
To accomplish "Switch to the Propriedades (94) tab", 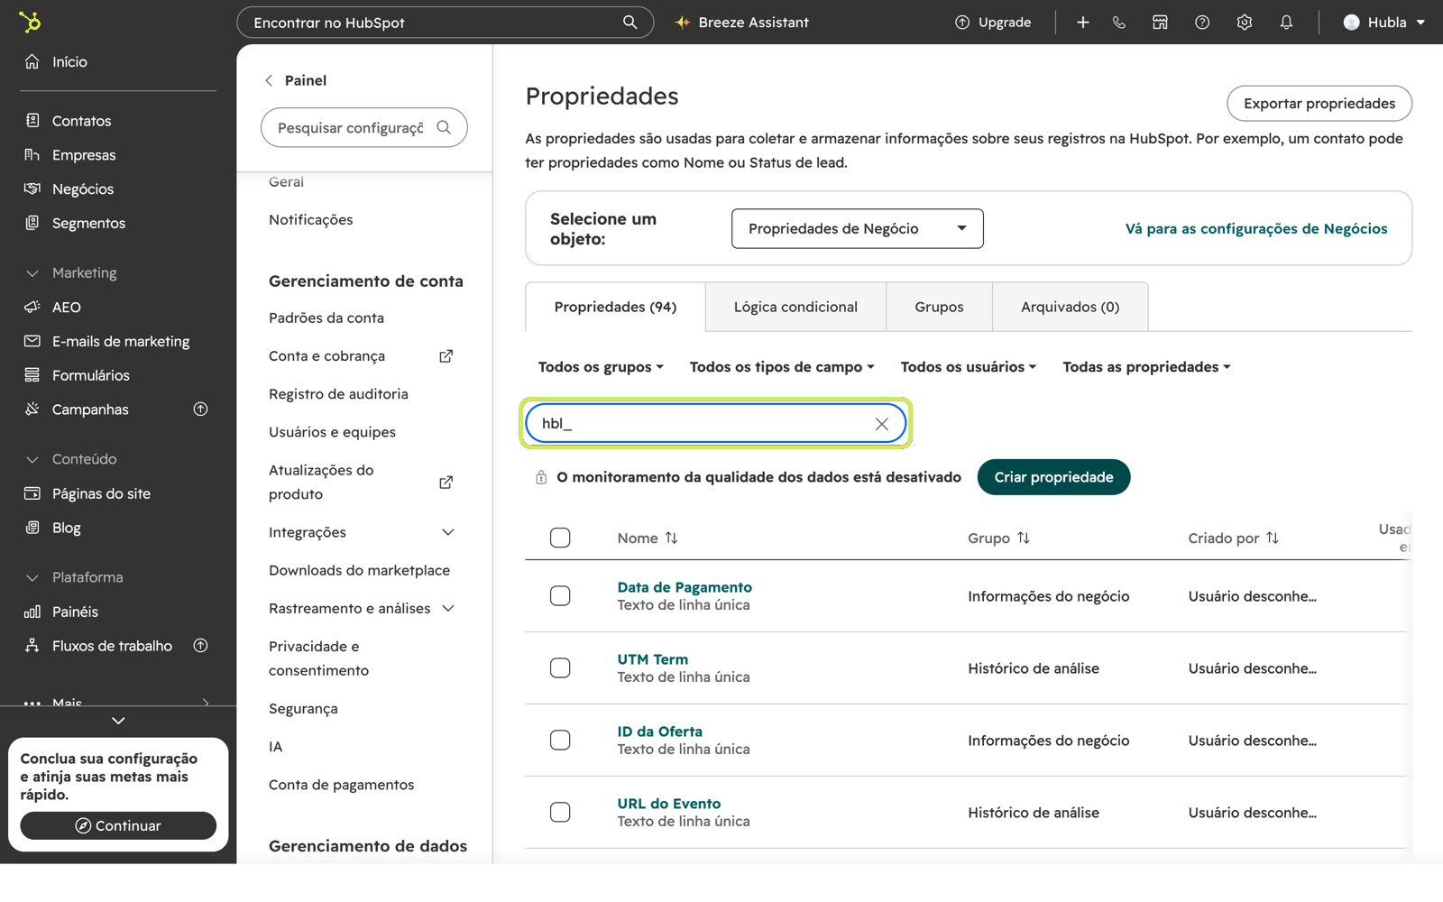I will [615, 307].
